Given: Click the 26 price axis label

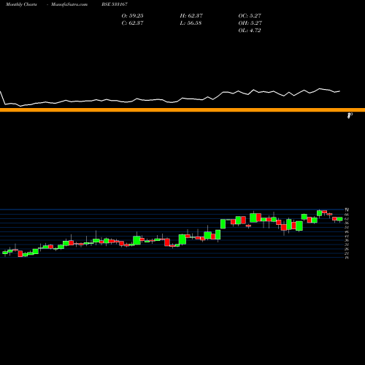Looking at the screenshot, I should [347, 249].
